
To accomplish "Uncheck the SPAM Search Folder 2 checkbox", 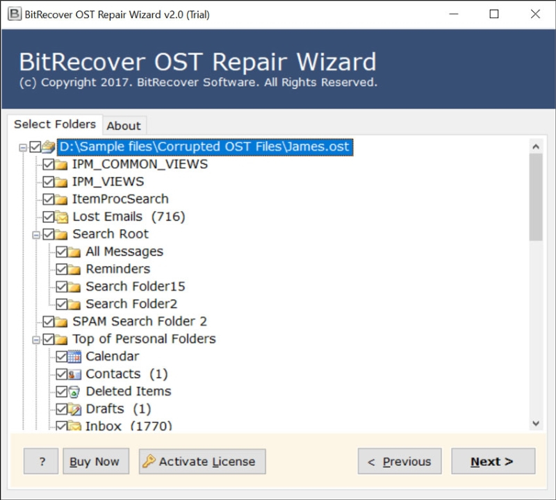I will tap(49, 322).
